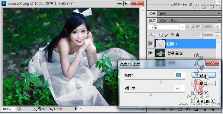The height and width of the screenshot is (114, 223).
Task: Switch to the 调整 tab
Action: tap(152, 13)
